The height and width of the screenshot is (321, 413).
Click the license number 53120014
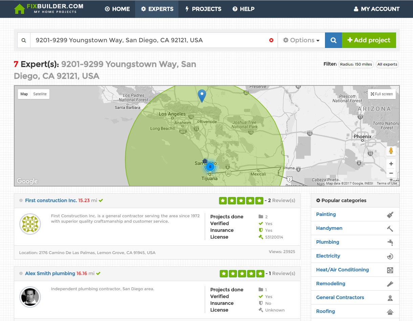pos(274,237)
